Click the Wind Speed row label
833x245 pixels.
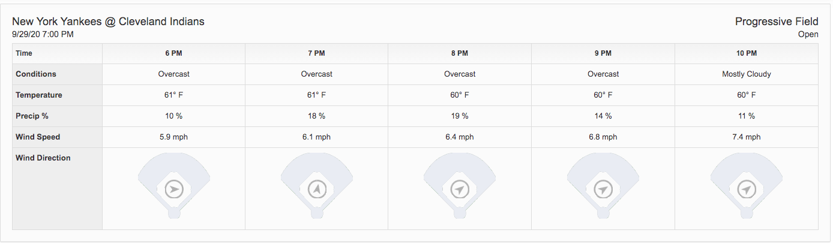[x=38, y=137]
